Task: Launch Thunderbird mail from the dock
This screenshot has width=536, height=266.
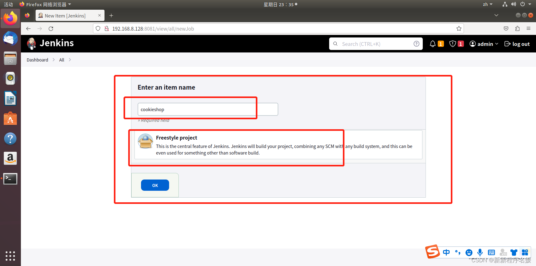Action: (10, 38)
